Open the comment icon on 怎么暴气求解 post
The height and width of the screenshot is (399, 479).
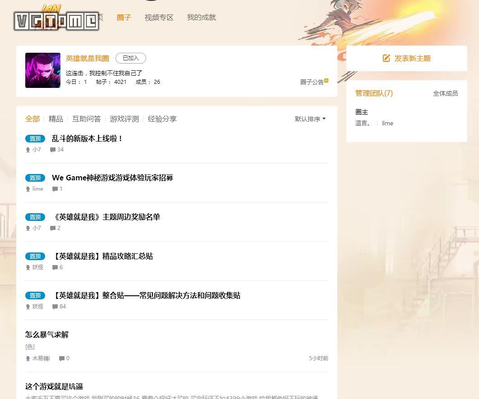[x=61, y=358]
